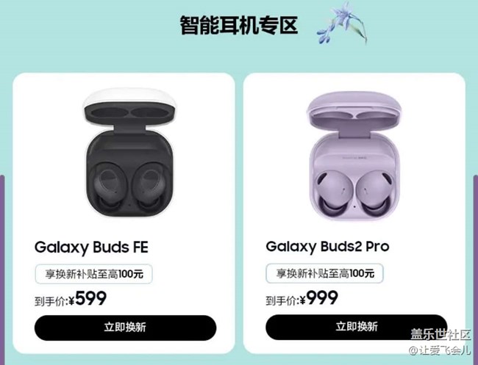Tap 立即换新 button for Galaxy Buds2 Pro
The height and width of the screenshot is (365, 478).
[x=357, y=327]
